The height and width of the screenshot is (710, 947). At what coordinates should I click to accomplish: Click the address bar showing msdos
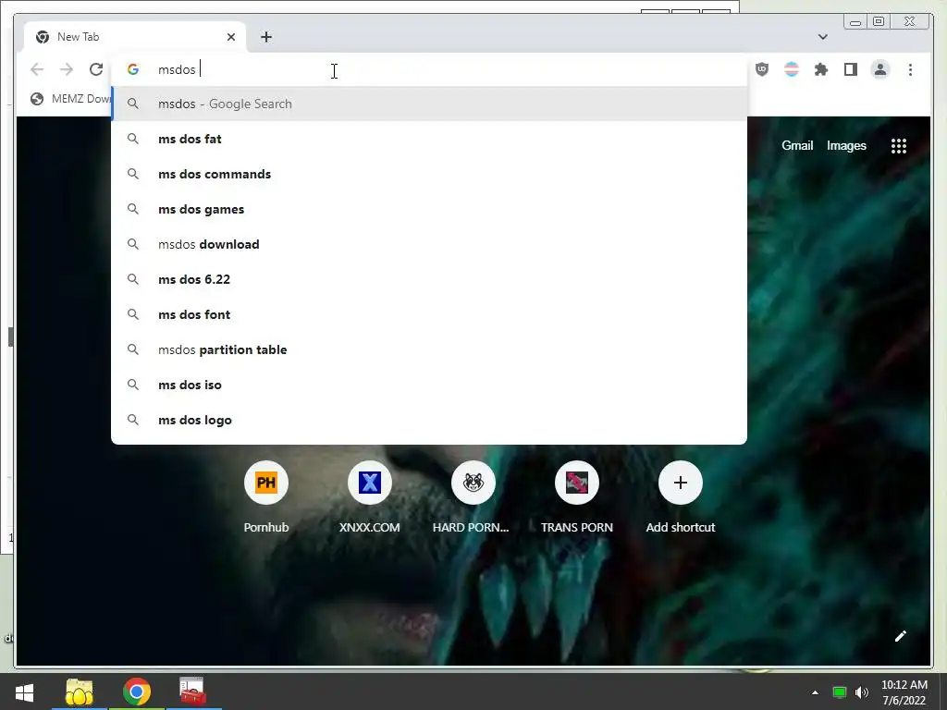point(429,69)
